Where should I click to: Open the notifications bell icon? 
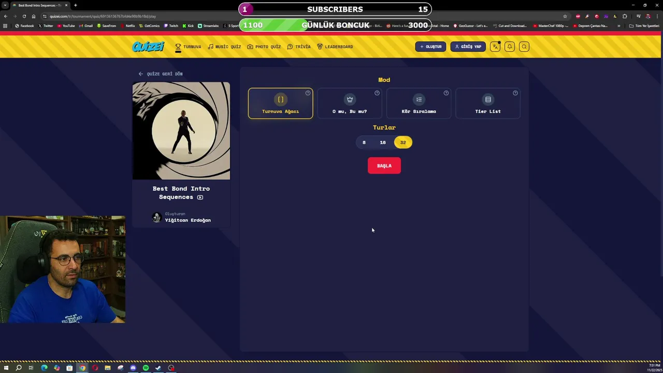[x=510, y=47]
